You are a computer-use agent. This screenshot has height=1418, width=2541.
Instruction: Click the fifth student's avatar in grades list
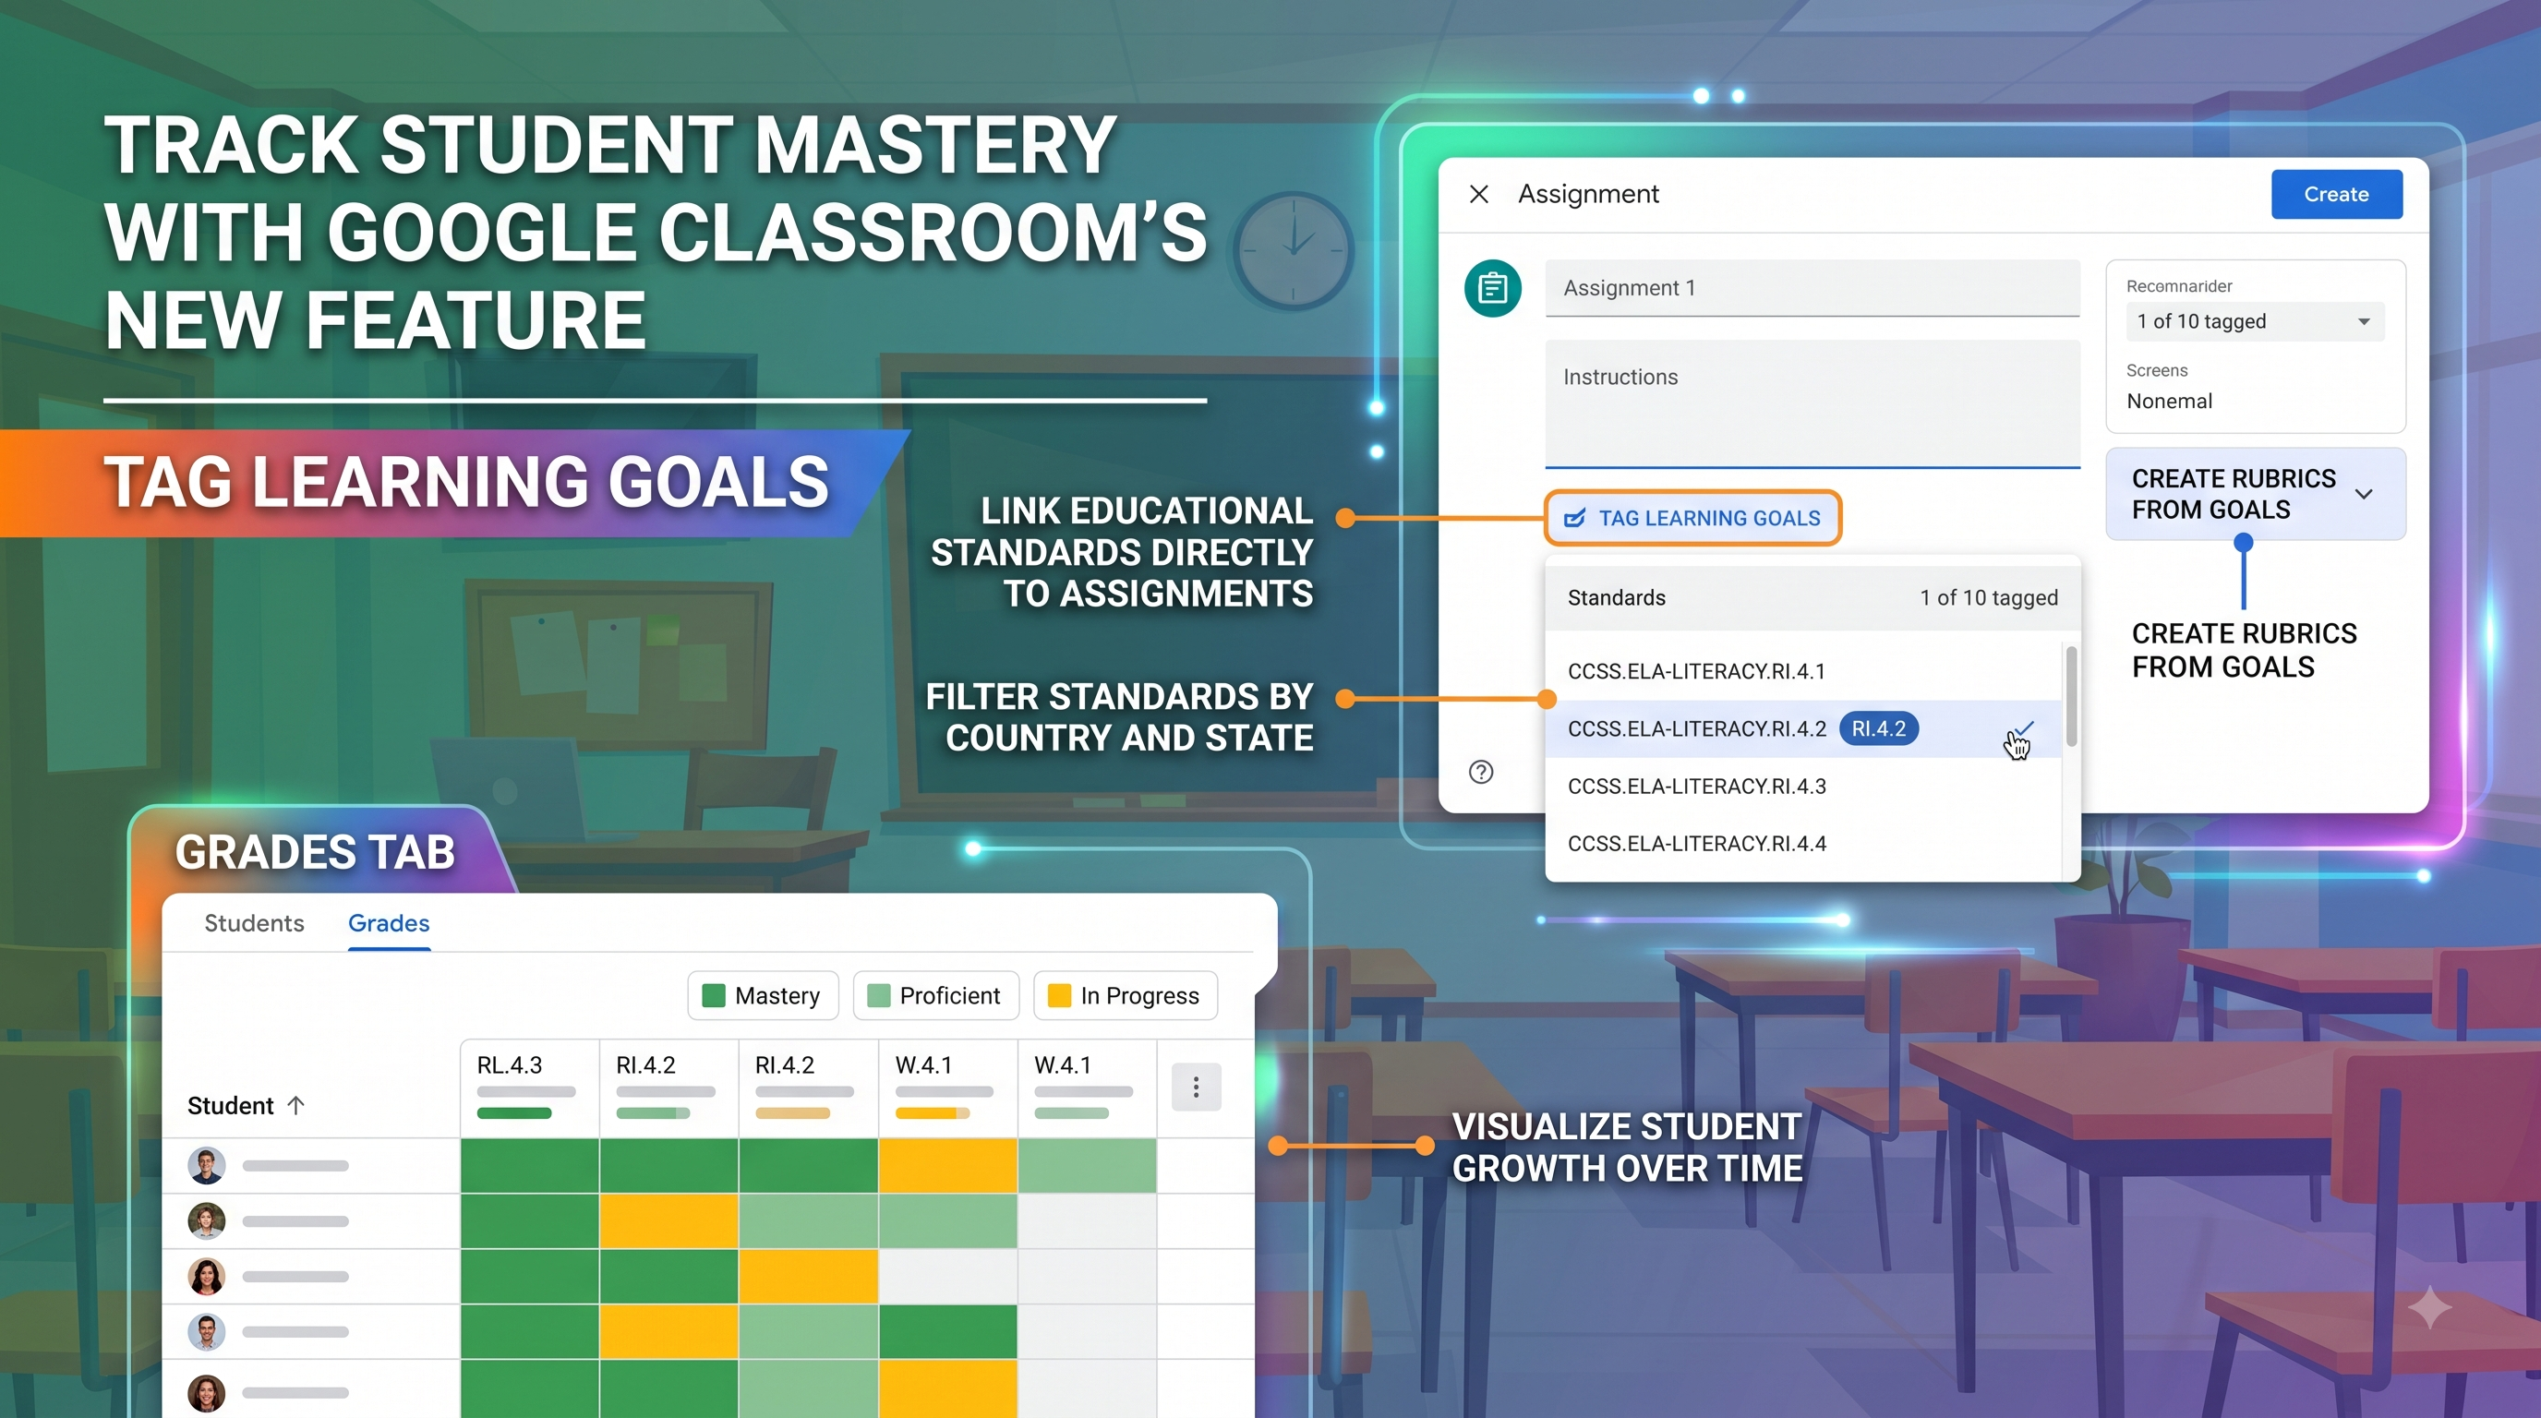coord(206,1392)
